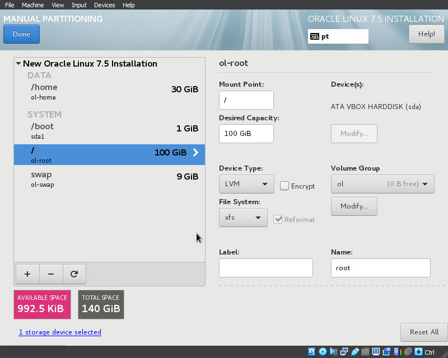Click the AVAILABLE SPACE 992.5 KiB box
The width and height of the screenshot is (448, 358).
(x=43, y=304)
